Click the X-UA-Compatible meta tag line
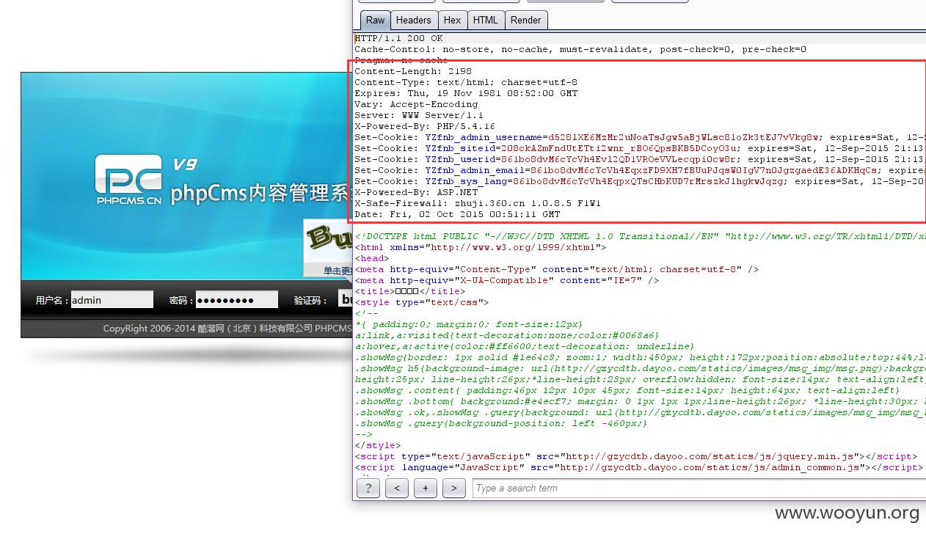The width and height of the screenshot is (926, 534). 507,280
